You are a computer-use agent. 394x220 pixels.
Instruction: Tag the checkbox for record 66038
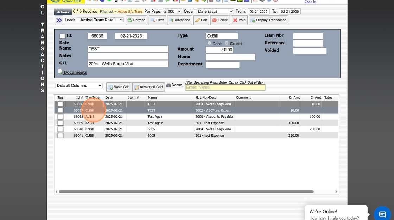(61, 117)
